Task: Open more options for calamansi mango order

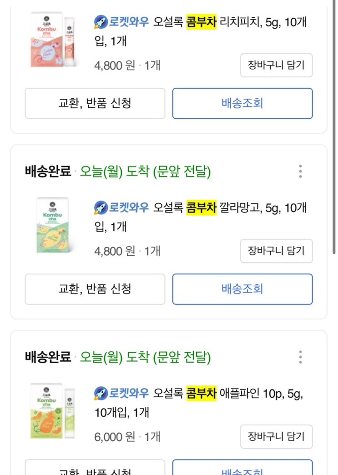Action: [x=300, y=172]
